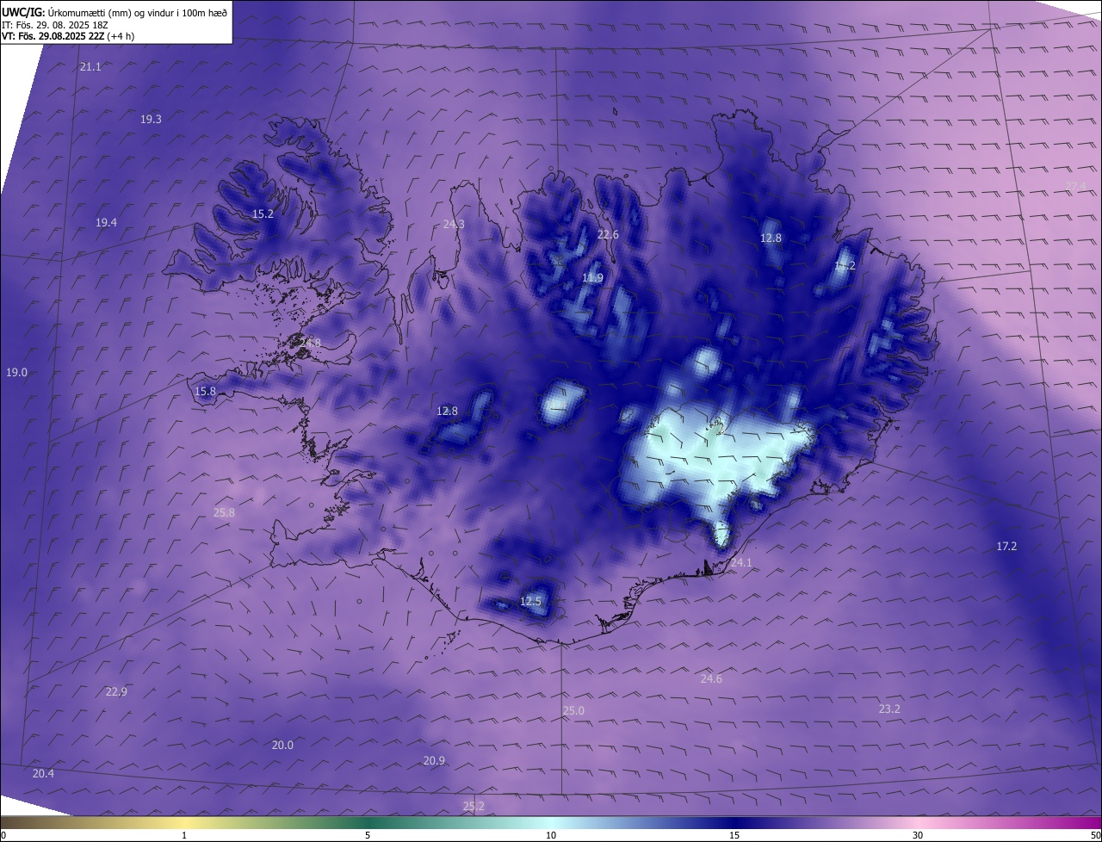Viewport: 1102px width, 842px height.
Task: Click the 19.3 precipitable water value
Action: coord(151,120)
